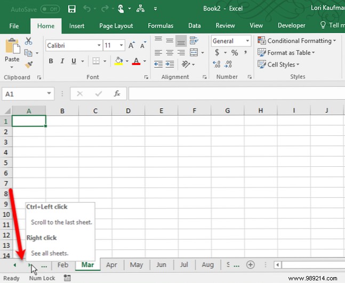345x283 pixels.
Task: Open Cell Styles menu
Action: point(278,64)
